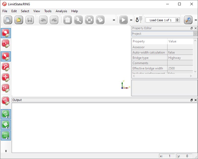The width and height of the screenshot is (198, 159).
Task: Expand toolbar overflow next to brick icon
Action: [114, 20]
